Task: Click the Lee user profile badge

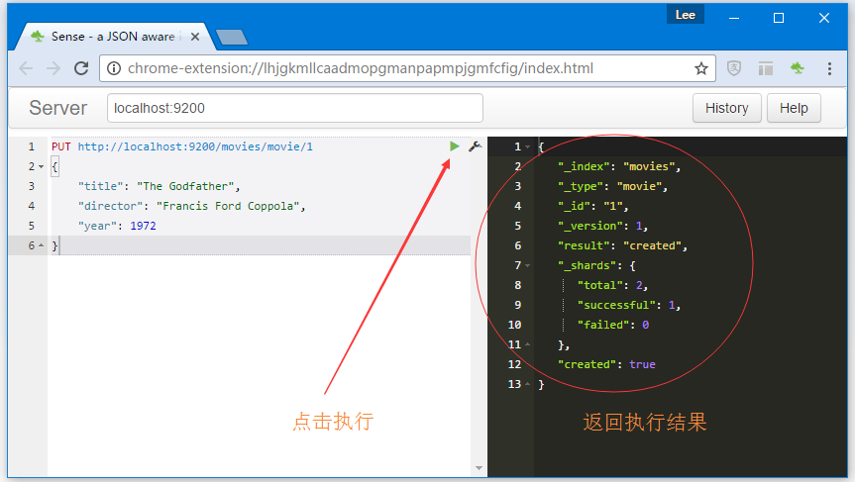Action: pyautogui.click(x=686, y=15)
